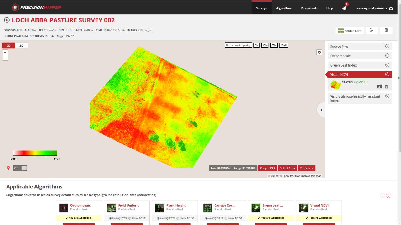Viewport: 401px width, 225px height.
Task: Select Monthly $4.99 for Canopy Cover
Action: pyautogui.click(x=206, y=218)
